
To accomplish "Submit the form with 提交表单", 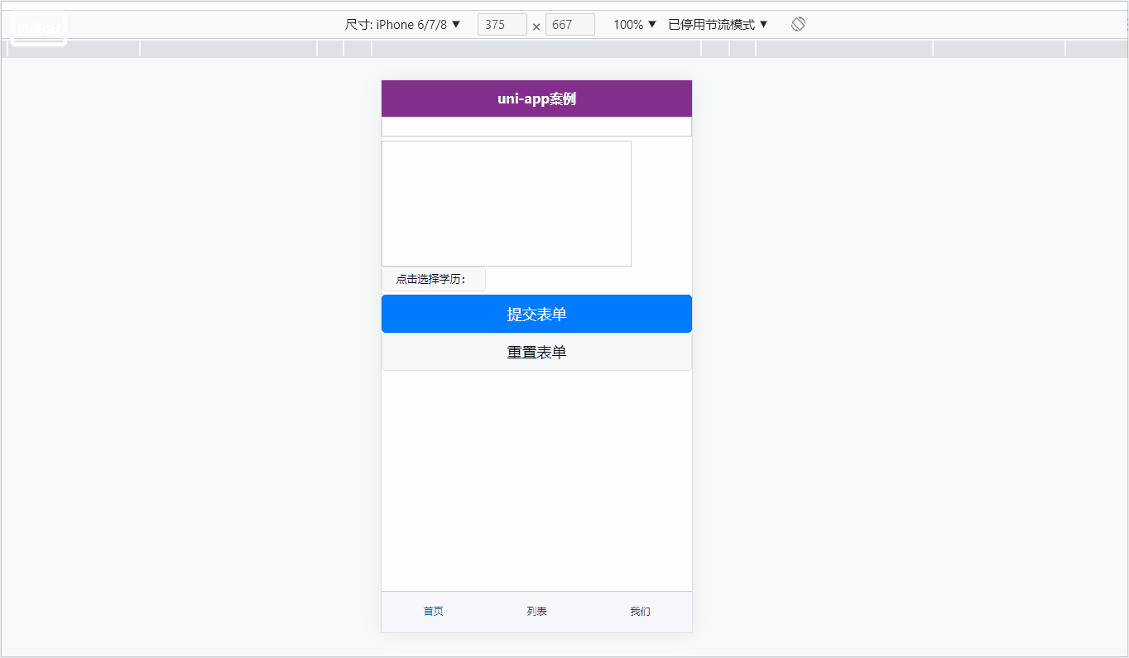I will click(536, 314).
